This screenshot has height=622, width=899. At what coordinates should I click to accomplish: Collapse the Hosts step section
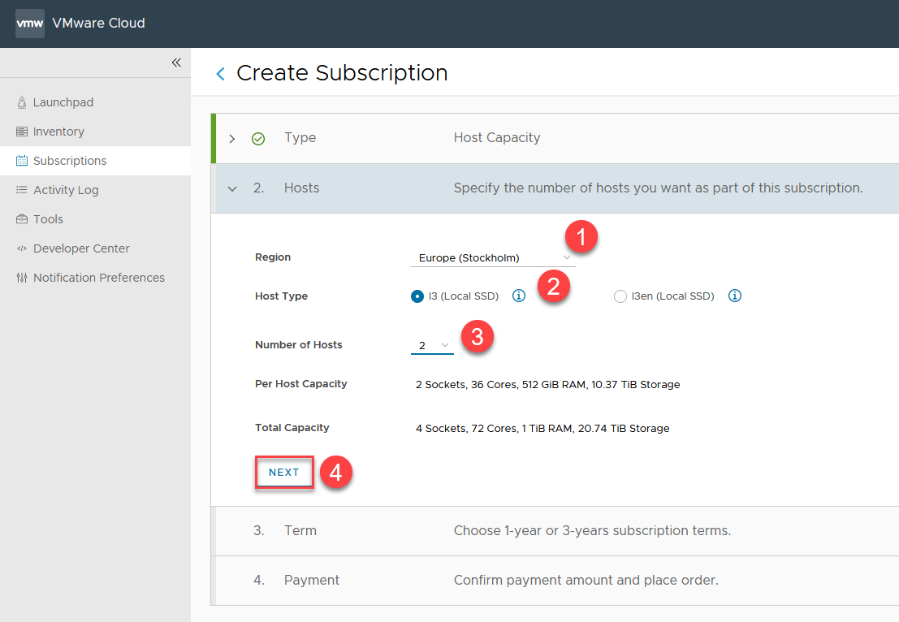point(232,188)
